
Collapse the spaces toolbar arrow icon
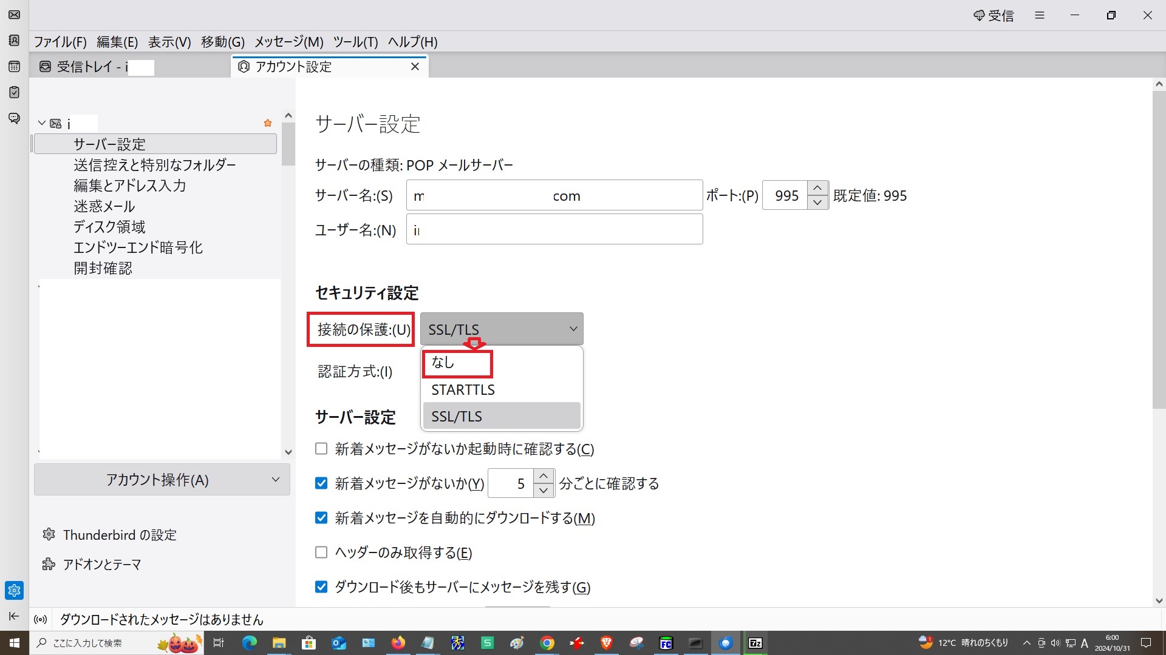coord(14,616)
